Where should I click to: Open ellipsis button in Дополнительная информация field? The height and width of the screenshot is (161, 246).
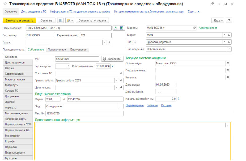pos(227,125)
